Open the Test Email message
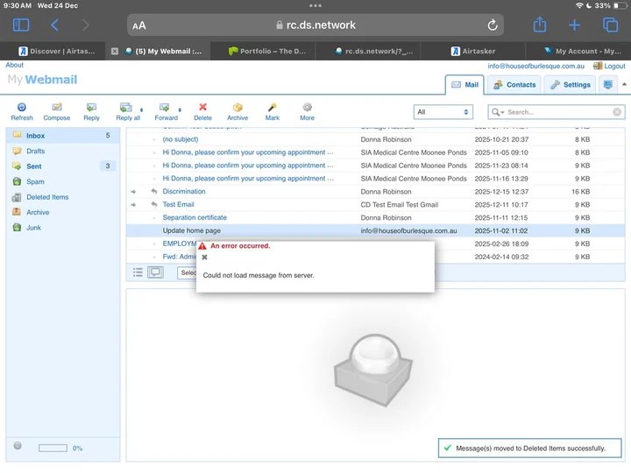631x473 pixels. click(178, 204)
